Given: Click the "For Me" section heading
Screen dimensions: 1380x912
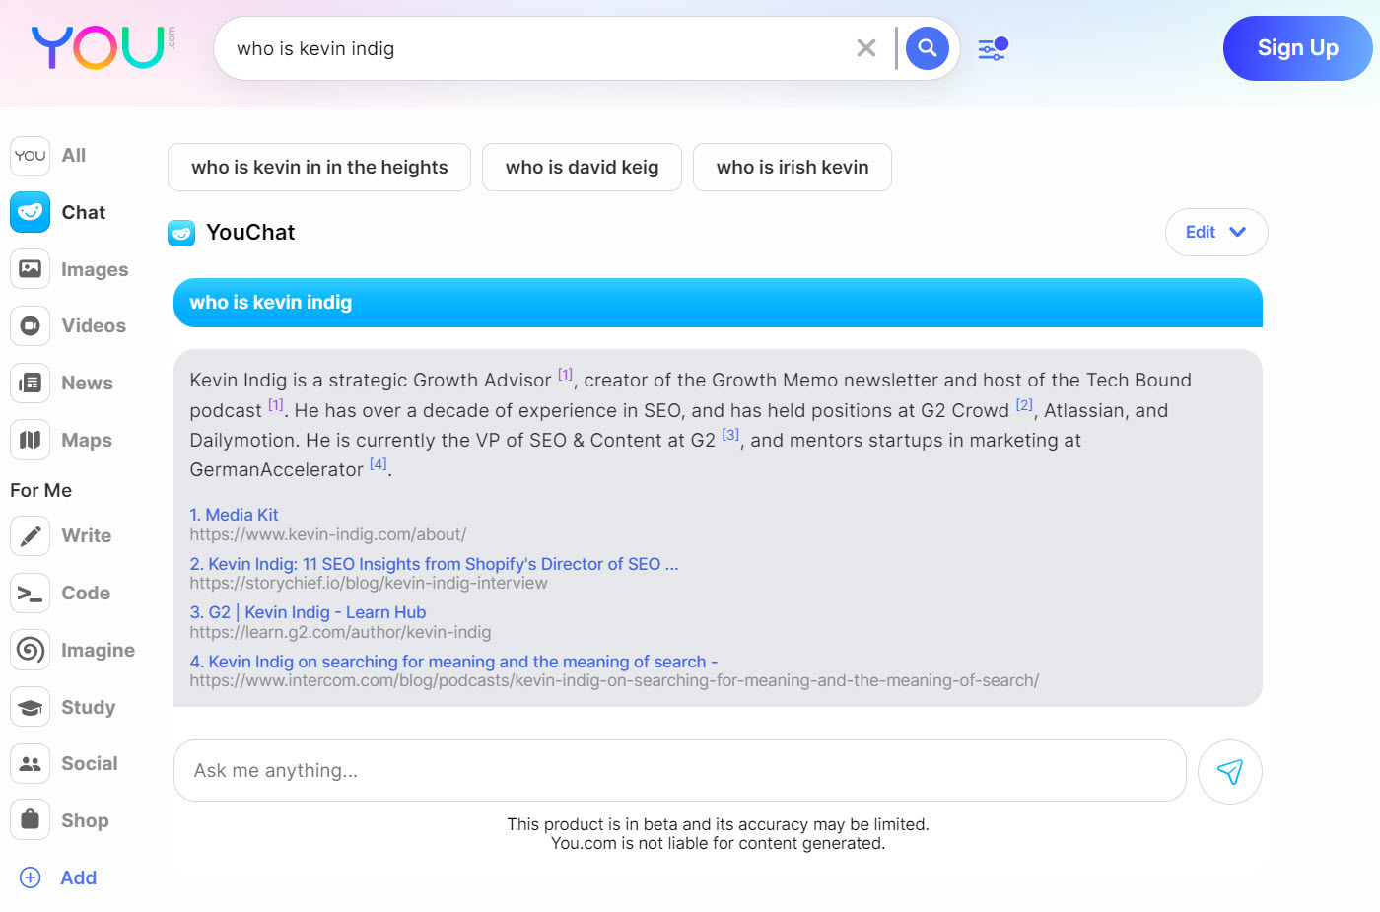Looking at the screenshot, I should pyautogui.click(x=41, y=490).
